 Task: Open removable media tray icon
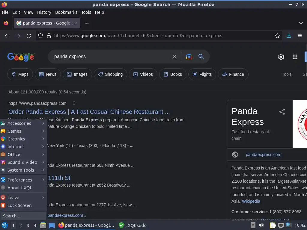pos(253,225)
